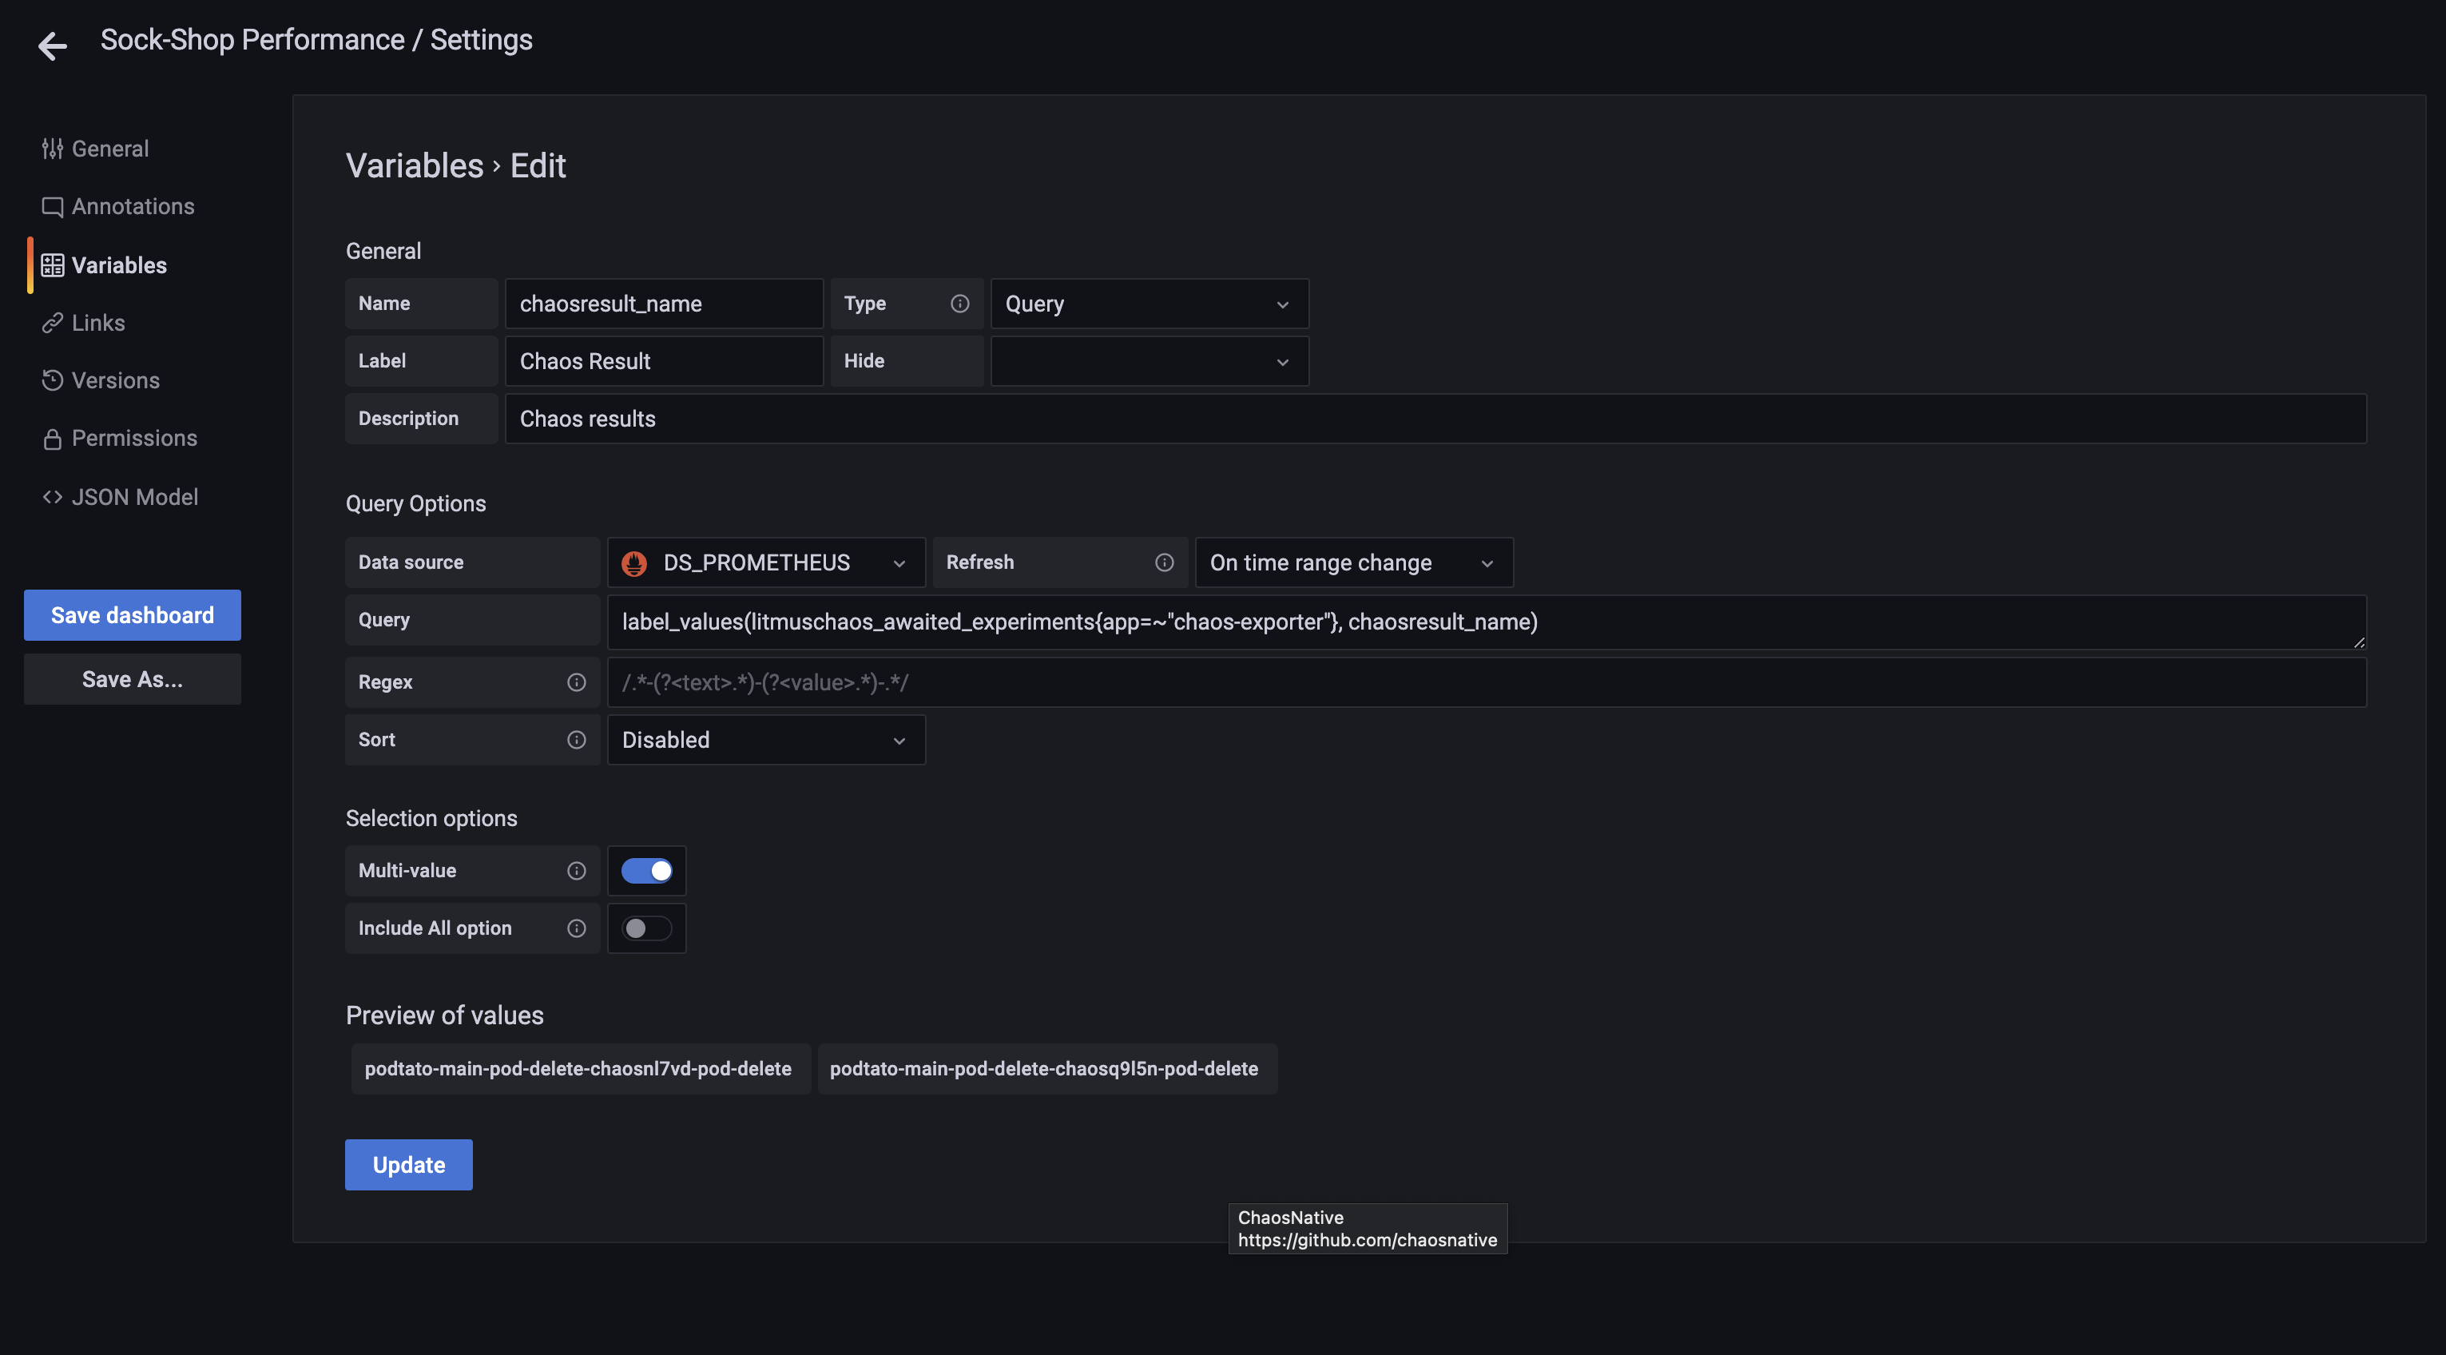2446x1355 pixels.
Task: Click into the Regex input field
Action: pos(1485,683)
